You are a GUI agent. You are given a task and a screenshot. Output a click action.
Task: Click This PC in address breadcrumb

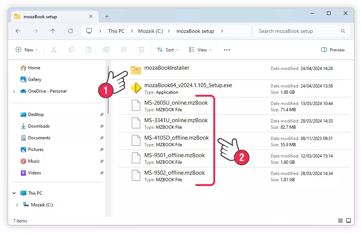tap(116, 31)
